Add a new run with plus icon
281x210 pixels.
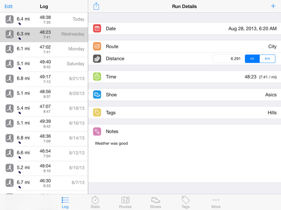coord(273,6)
